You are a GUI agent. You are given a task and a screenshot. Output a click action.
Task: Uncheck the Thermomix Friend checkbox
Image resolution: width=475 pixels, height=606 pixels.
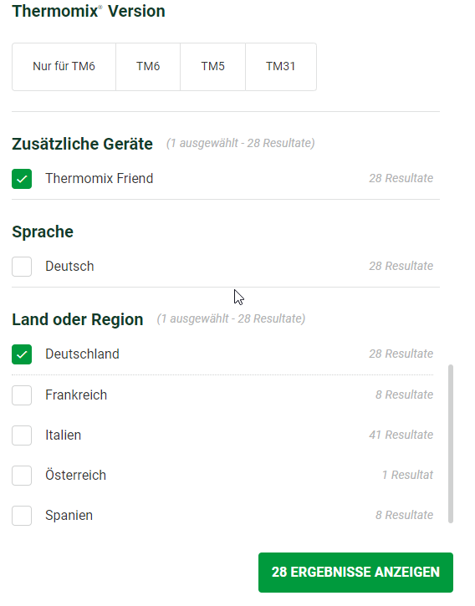pyautogui.click(x=22, y=179)
